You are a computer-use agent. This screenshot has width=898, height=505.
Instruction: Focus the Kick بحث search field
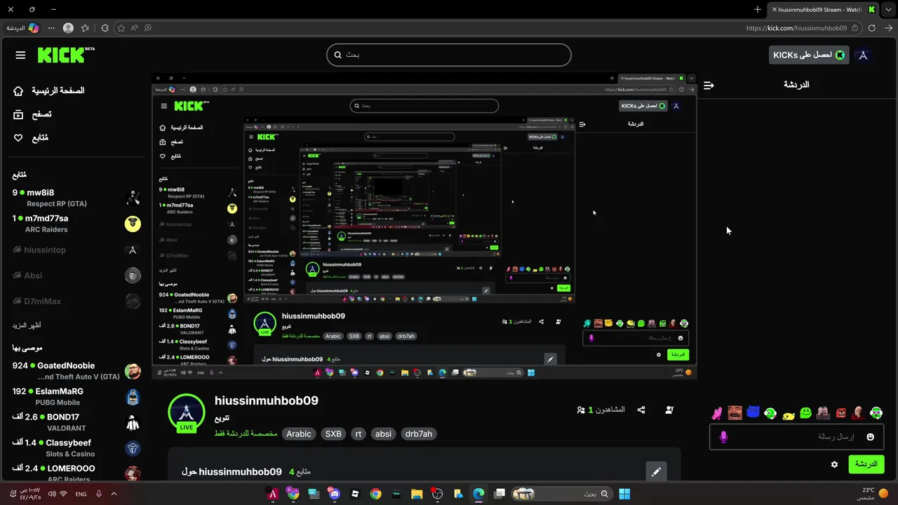click(x=449, y=55)
